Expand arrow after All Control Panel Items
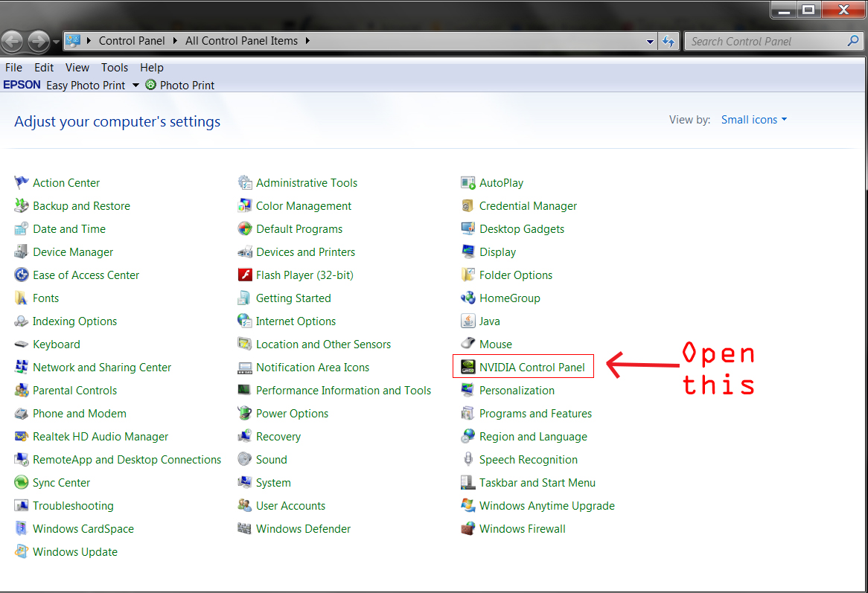The image size is (868, 593). click(307, 41)
